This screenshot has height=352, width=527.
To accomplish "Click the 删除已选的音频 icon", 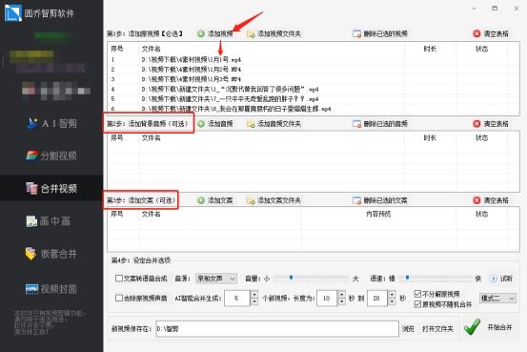I will pos(356,124).
